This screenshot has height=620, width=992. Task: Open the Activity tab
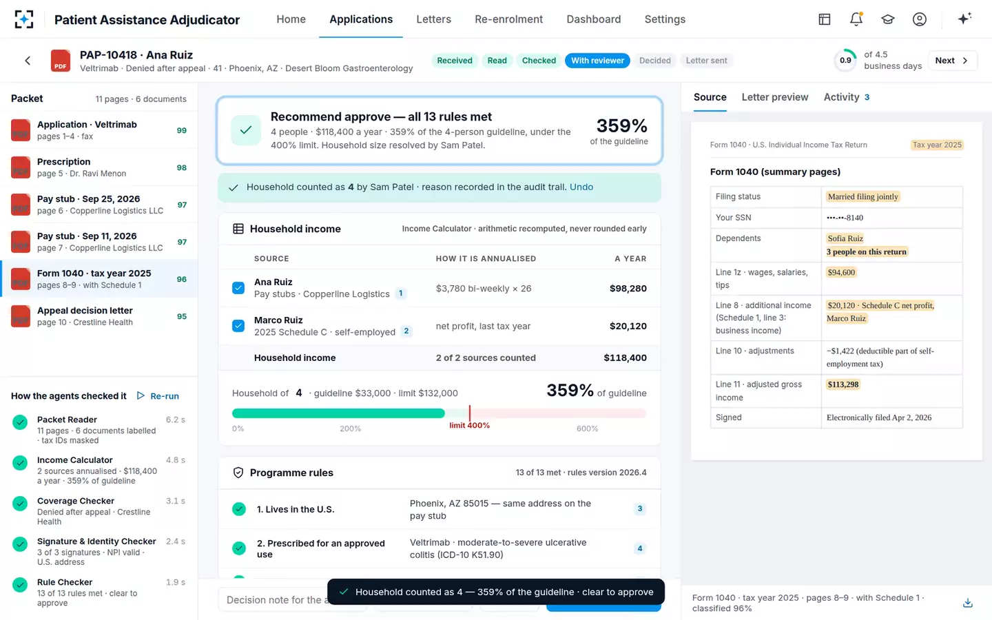[847, 97]
